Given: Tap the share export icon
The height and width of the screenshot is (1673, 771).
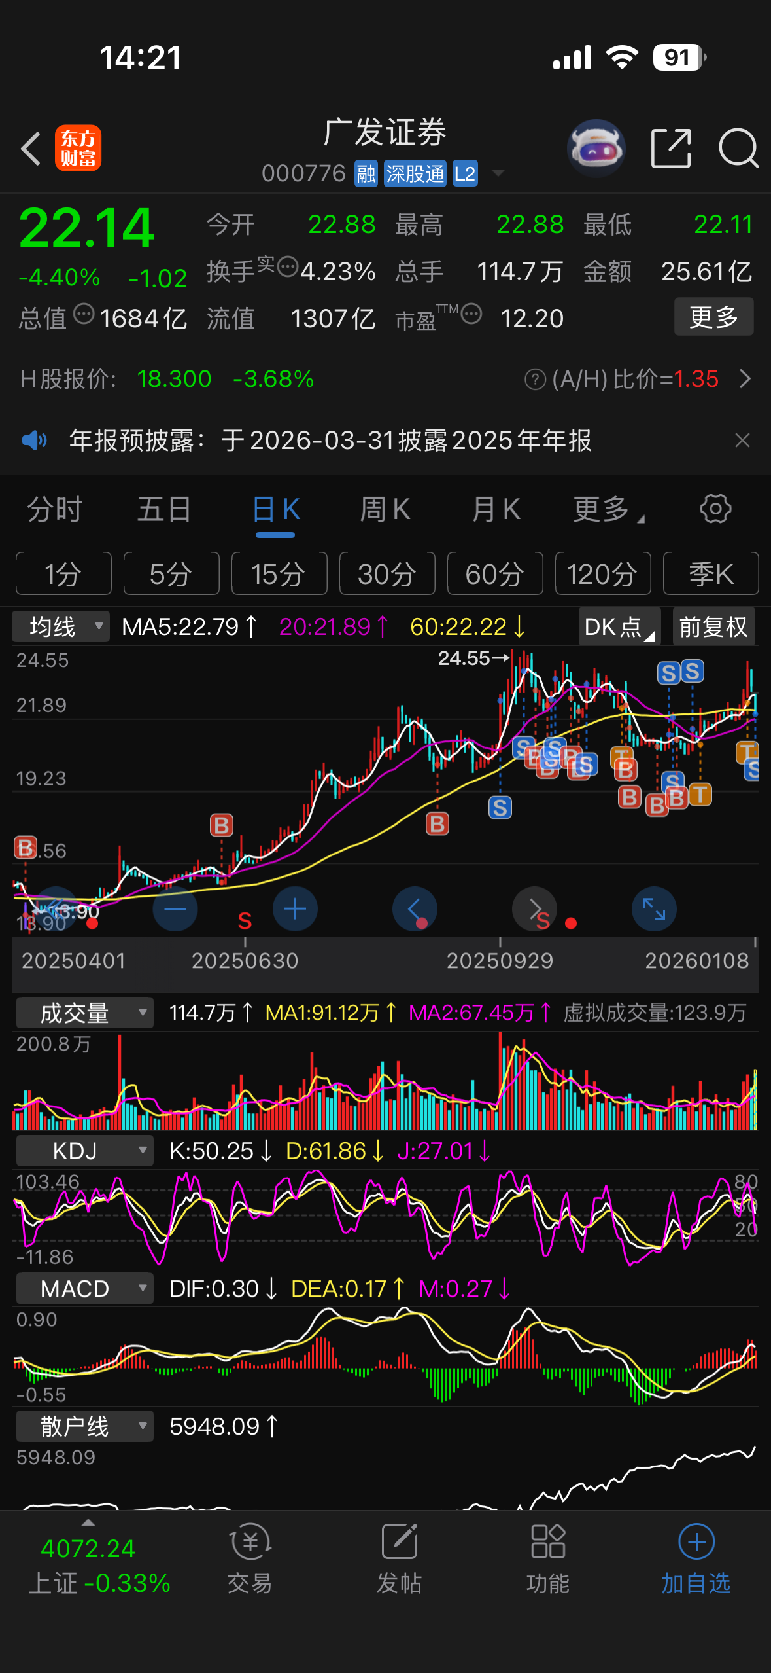Looking at the screenshot, I should point(672,149).
